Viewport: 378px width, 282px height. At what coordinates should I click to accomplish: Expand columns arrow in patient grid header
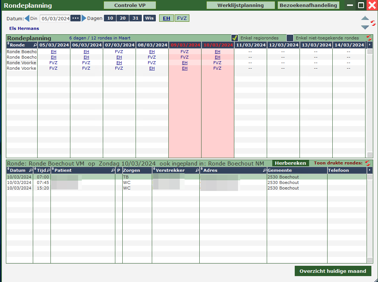(x=370, y=171)
